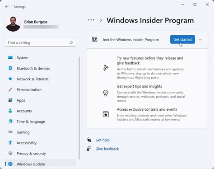The width and height of the screenshot is (214, 169).
Task: Select System in the sidebar
Action: pos(41,58)
